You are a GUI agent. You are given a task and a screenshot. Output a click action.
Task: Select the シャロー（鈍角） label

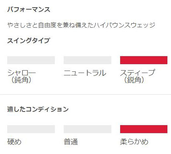pos(22,76)
